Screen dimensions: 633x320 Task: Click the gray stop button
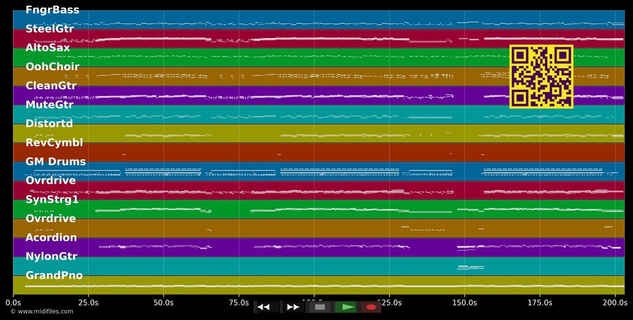[320, 307]
